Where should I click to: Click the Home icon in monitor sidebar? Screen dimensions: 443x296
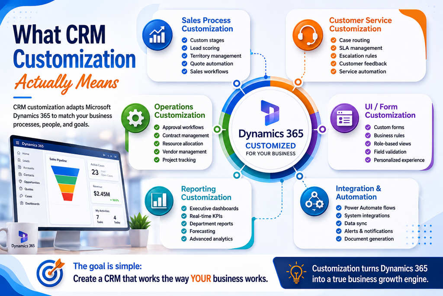(x=18, y=153)
